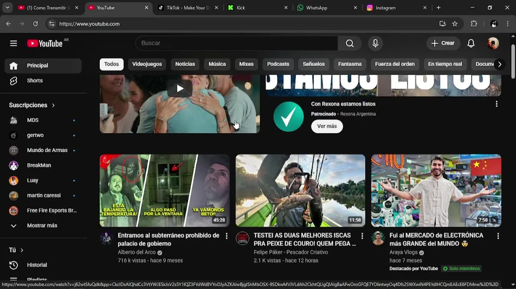Image resolution: width=516 pixels, height=289 pixels.
Task: Select Fuerza del orden filter chip
Action: pos(395,64)
